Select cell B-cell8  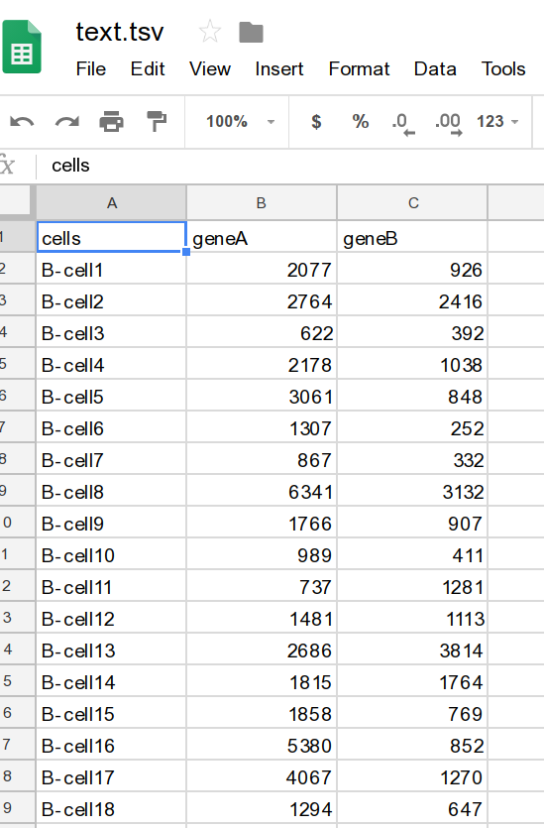point(111,491)
